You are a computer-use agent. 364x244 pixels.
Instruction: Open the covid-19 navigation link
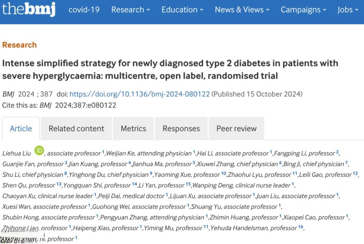[84, 10]
